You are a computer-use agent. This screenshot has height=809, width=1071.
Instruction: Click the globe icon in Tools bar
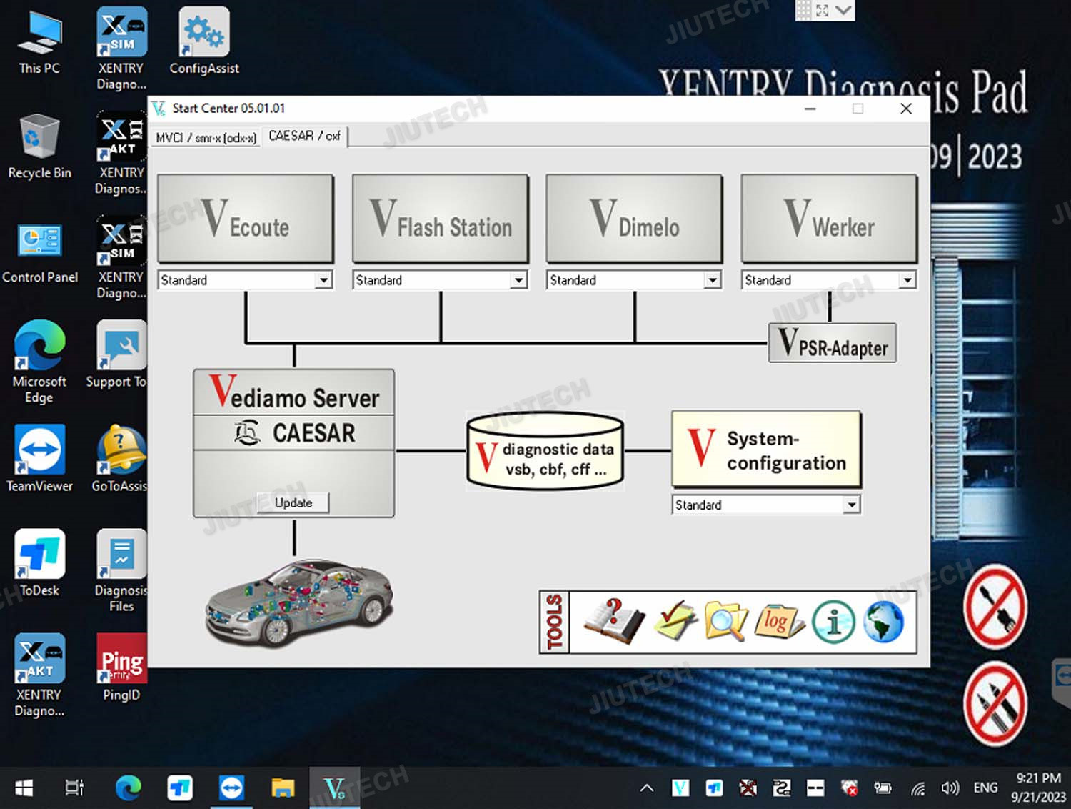(884, 622)
